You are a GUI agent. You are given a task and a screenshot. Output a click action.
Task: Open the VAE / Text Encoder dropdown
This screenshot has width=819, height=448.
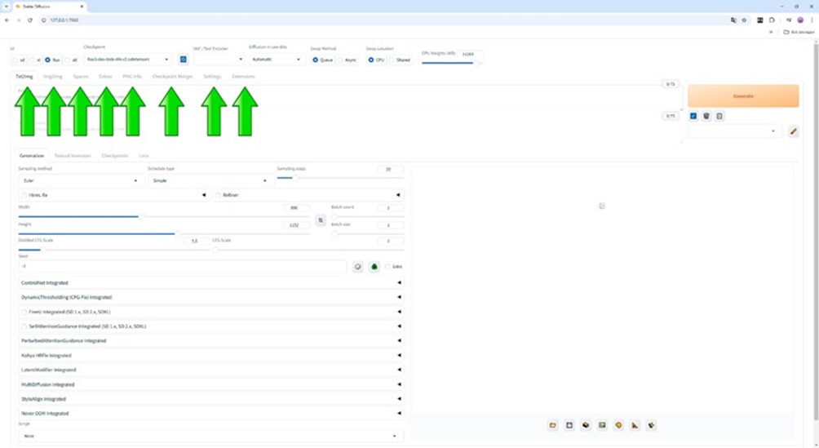tap(219, 60)
